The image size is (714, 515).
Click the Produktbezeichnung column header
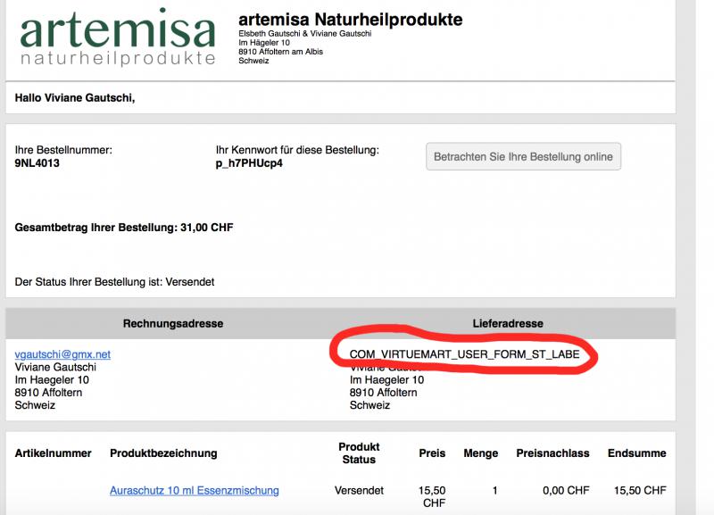(x=163, y=453)
